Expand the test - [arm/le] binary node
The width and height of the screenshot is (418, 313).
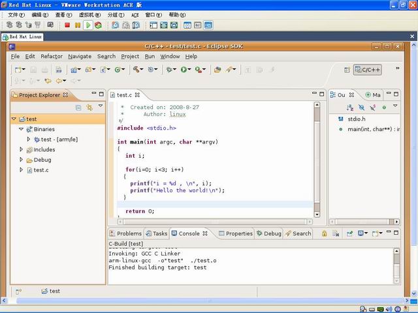[29, 139]
